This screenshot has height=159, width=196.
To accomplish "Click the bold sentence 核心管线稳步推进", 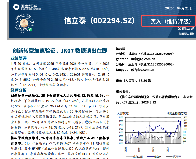I will 60,141.
